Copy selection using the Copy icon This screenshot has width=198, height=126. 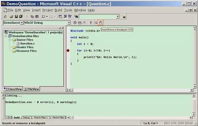32,16
